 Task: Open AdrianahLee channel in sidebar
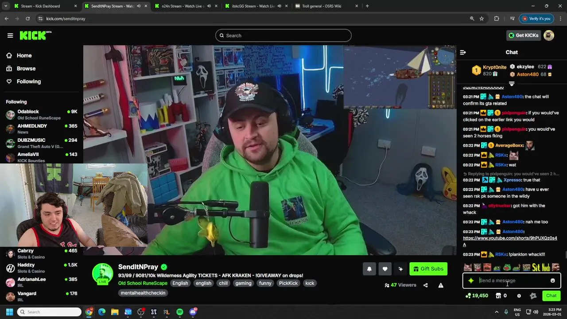[x=42, y=282]
